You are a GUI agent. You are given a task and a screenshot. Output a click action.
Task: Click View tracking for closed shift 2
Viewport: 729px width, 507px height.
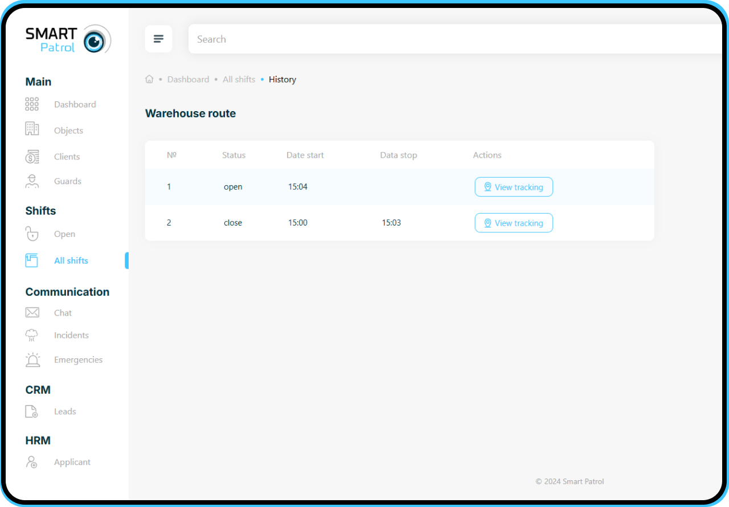tap(513, 223)
